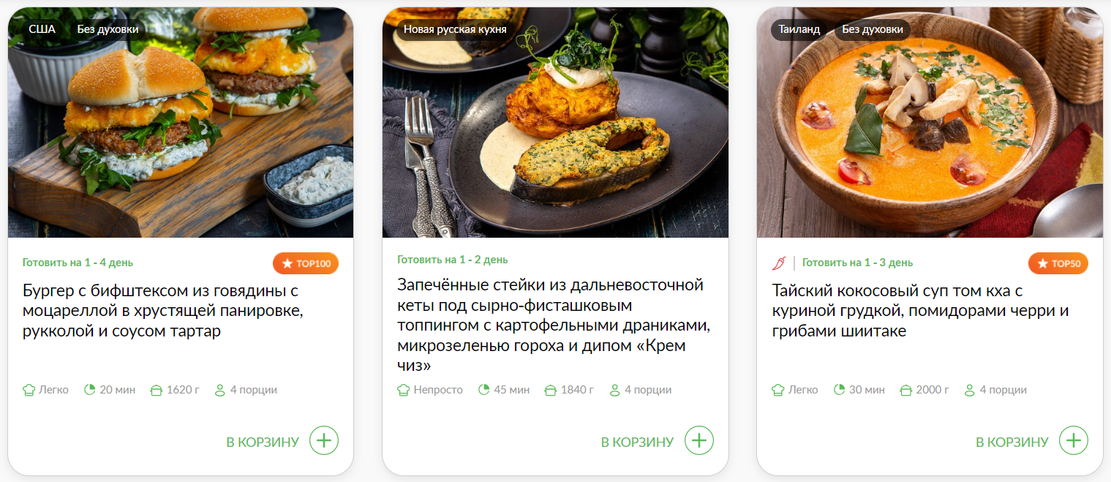The image size is (1111, 482).
Task: Click the chili pepper spicy icon
Action: [779, 263]
